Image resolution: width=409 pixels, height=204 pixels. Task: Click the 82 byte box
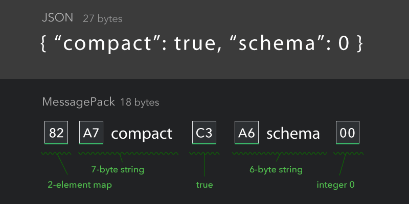pos(56,134)
